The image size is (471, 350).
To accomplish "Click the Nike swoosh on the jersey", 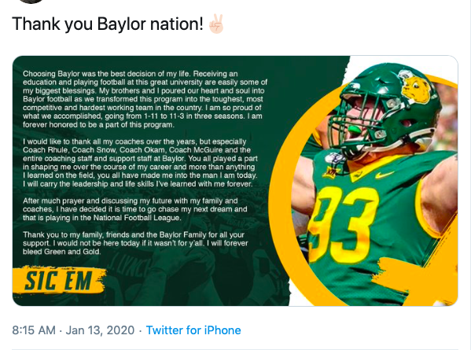I will pyautogui.click(x=385, y=175).
